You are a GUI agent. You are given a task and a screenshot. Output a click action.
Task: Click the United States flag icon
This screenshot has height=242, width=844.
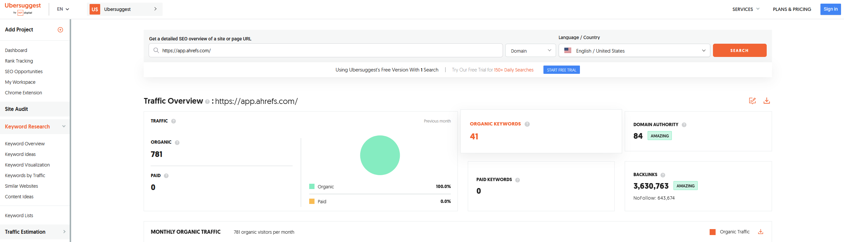pos(568,50)
